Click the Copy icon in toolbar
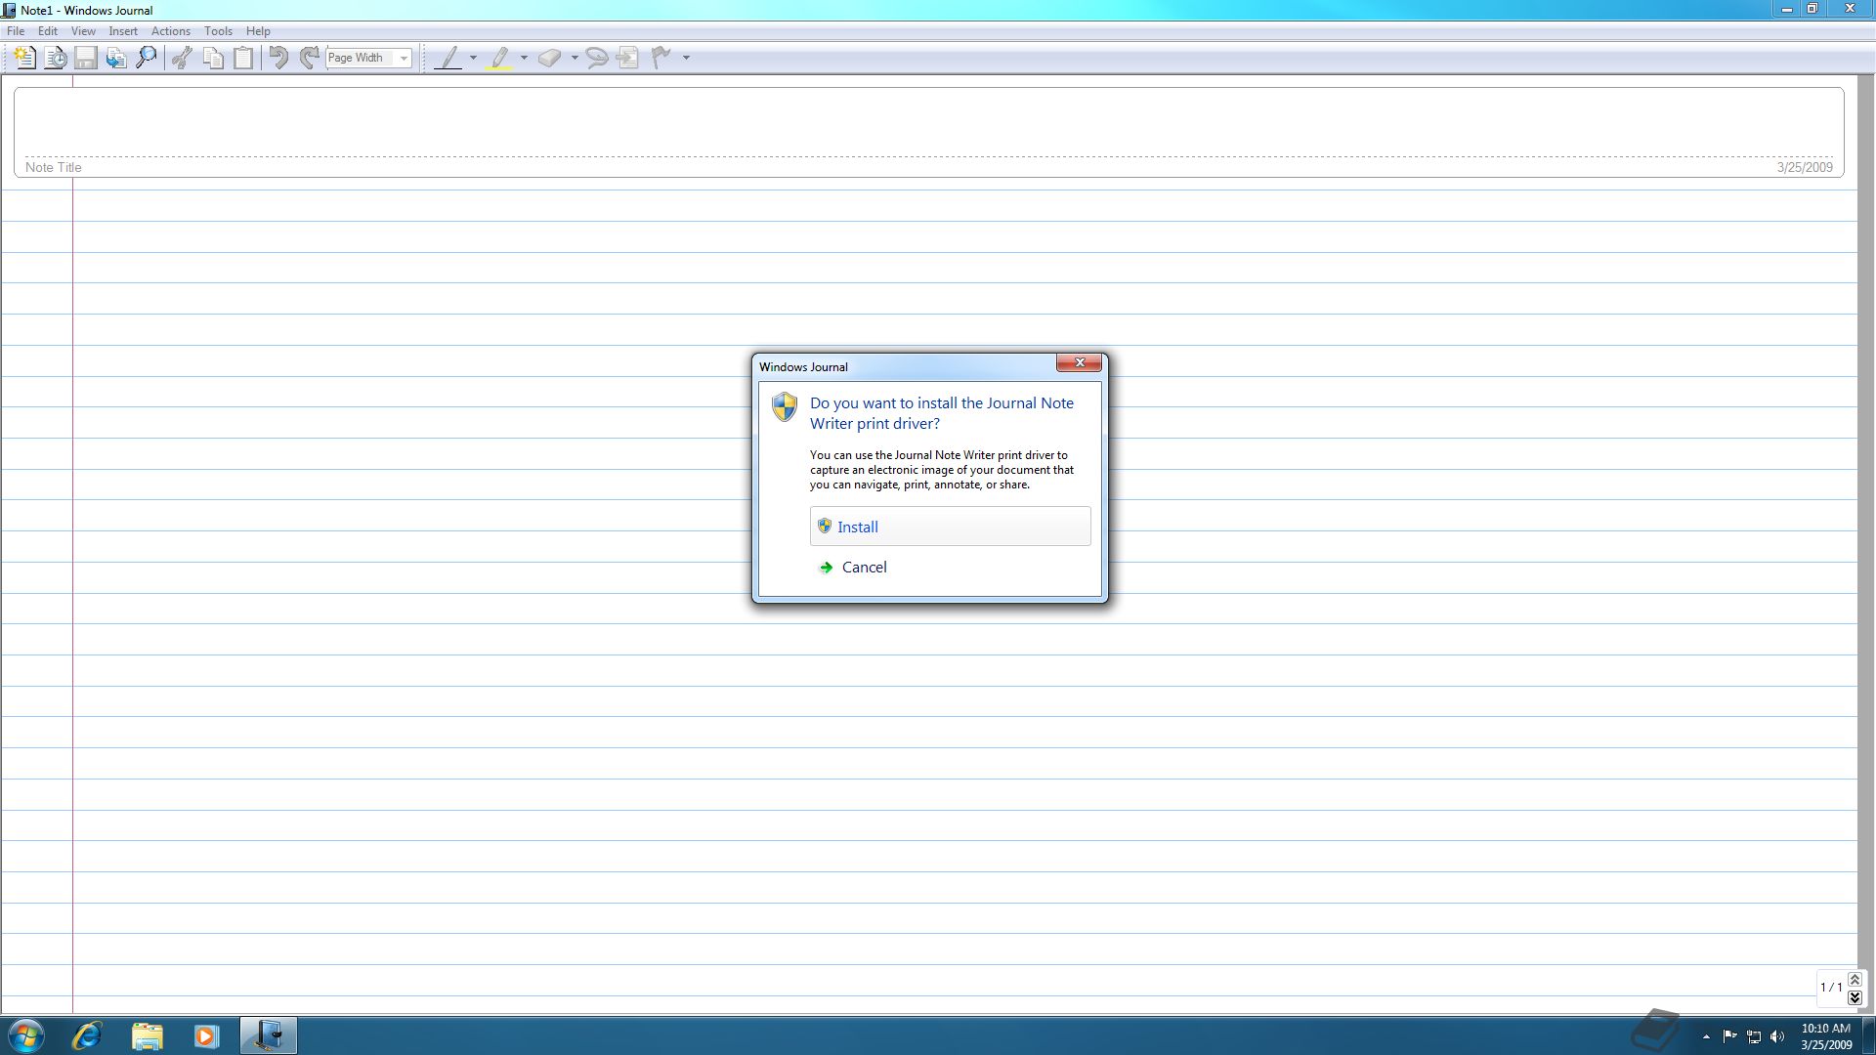This screenshot has width=1876, height=1055. [212, 58]
